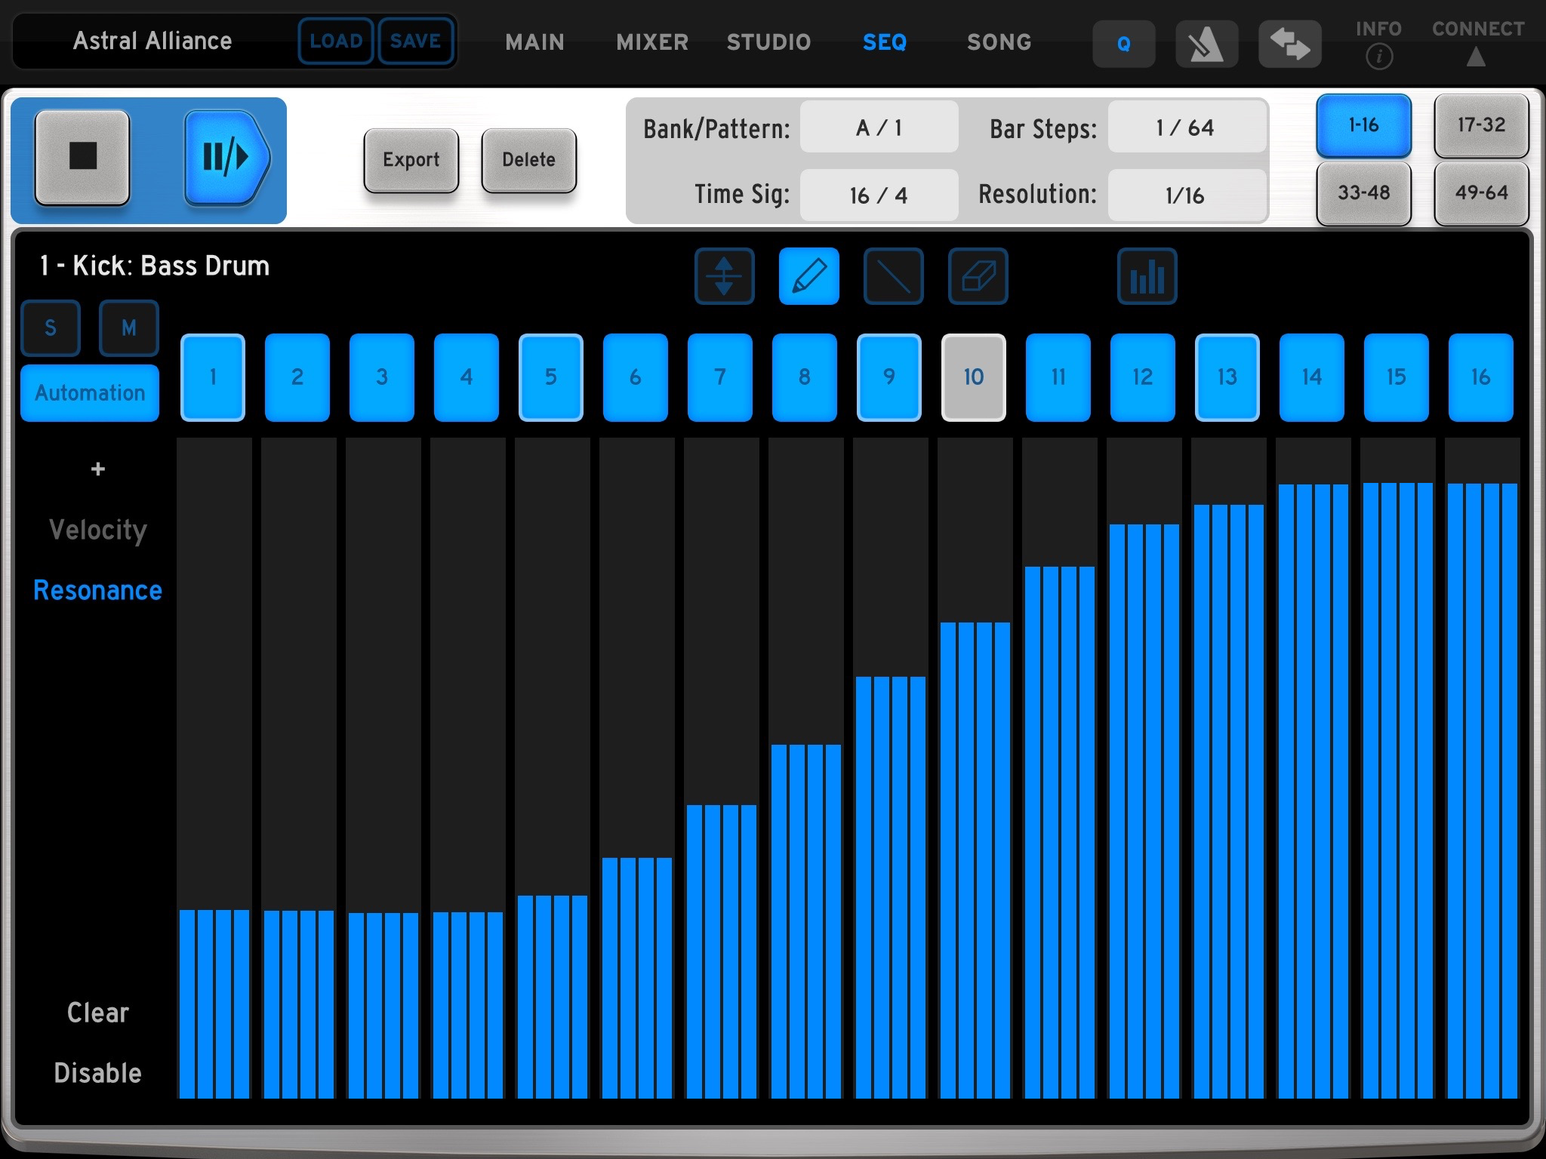Viewport: 1546px width, 1159px height.
Task: Open the Bank/Pattern selector A / 1
Action: (x=879, y=128)
